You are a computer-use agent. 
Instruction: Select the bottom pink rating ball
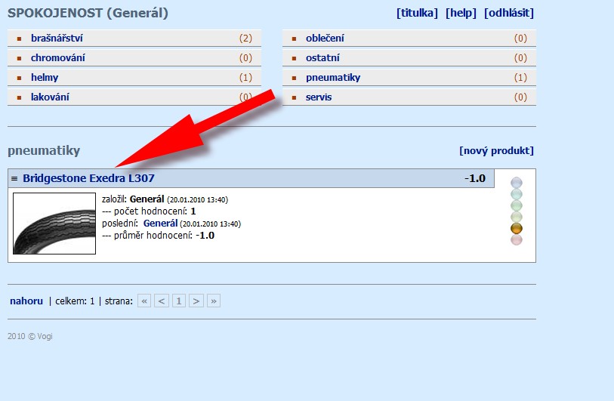click(517, 239)
